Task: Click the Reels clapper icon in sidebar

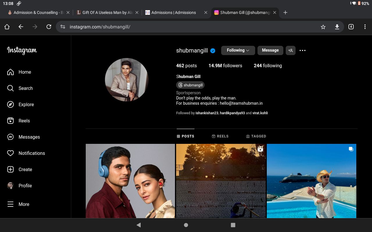Action: pos(10,121)
